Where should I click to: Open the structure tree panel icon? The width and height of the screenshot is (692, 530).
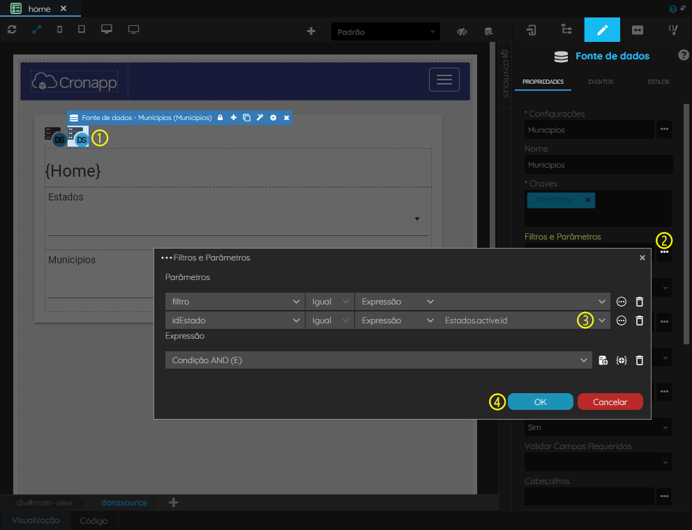pyautogui.click(x=566, y=29)
